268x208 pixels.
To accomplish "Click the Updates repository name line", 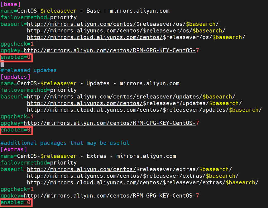I will coord(90,84).
